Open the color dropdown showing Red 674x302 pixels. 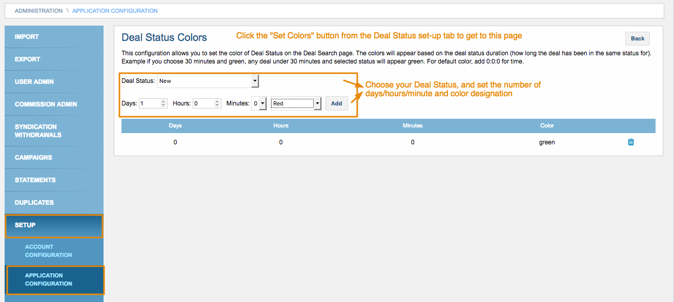point(296,103)
